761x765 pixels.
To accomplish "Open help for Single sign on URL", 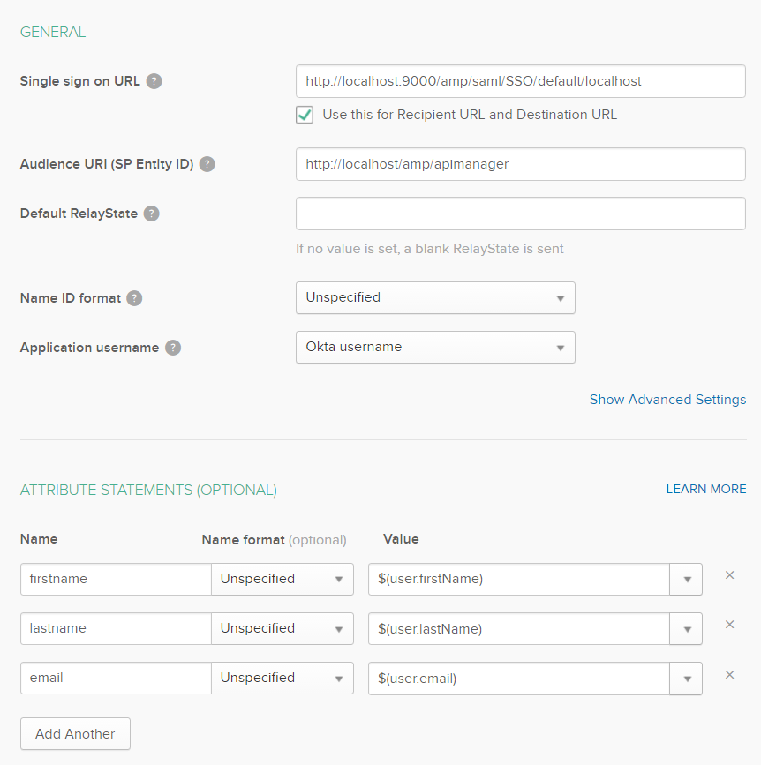I will pos(154,80).
